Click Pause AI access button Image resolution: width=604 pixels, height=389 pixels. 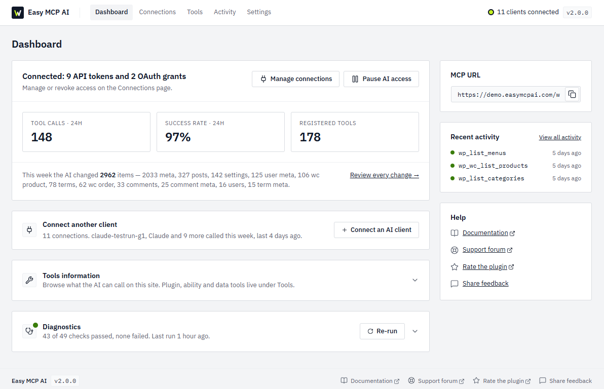point(381,79)
